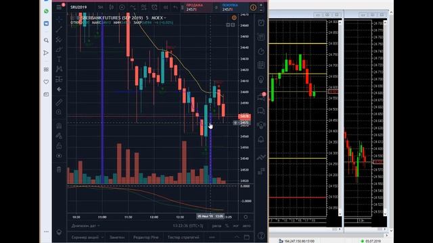
Task: Toggle the авто auto scale
Action: [246, 225]
